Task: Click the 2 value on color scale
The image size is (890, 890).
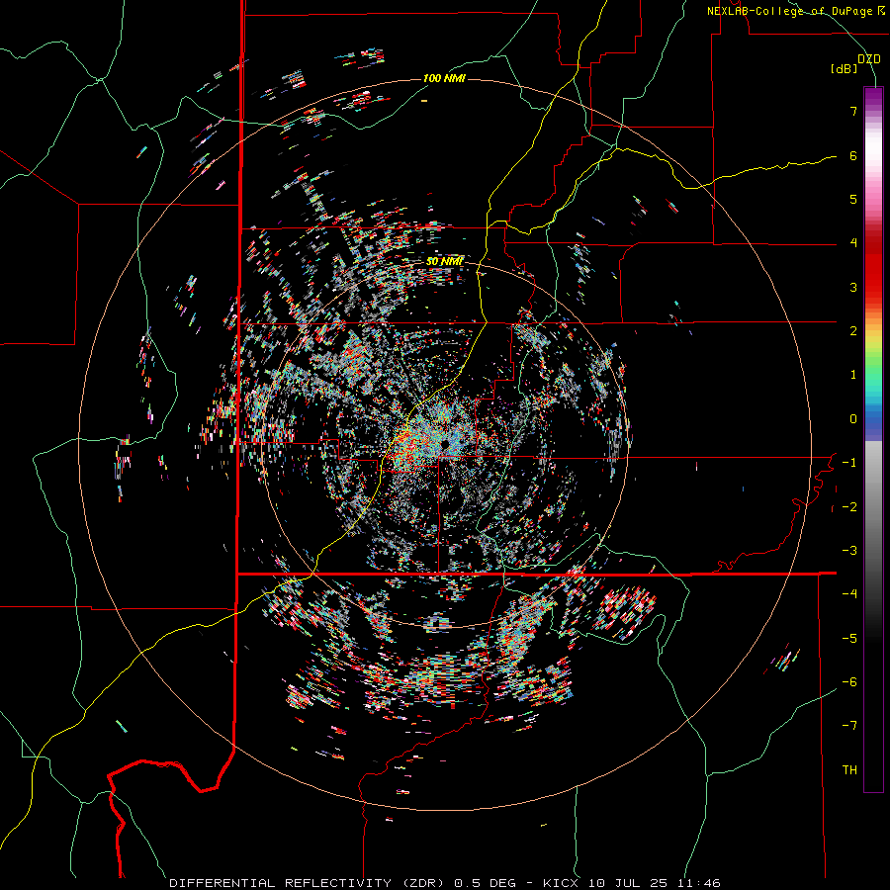Action: point(853,331)
